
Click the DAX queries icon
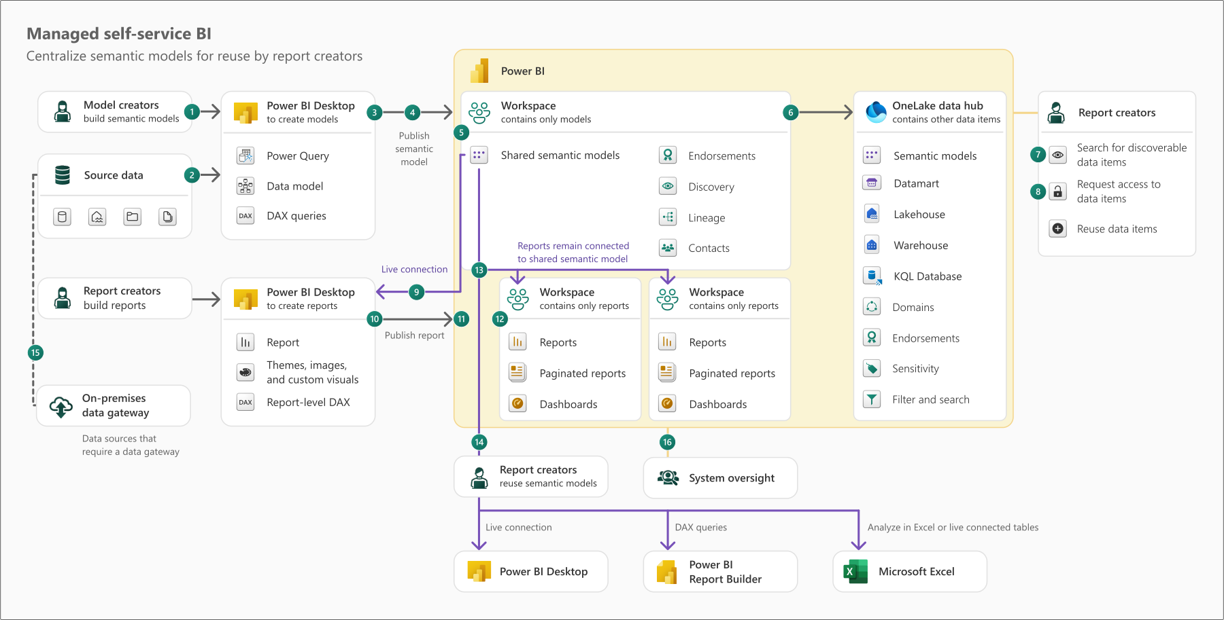tap(245, 215)
